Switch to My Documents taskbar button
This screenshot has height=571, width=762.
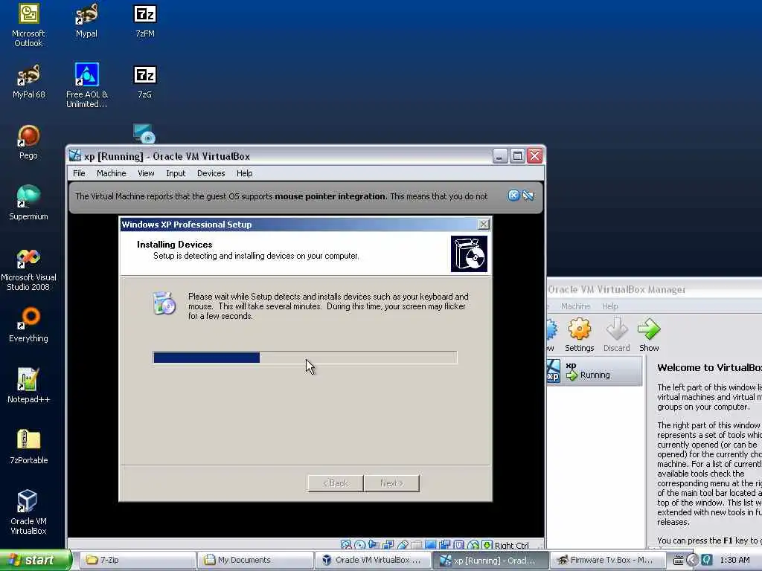pyautogui.click(x=256, y=560)
